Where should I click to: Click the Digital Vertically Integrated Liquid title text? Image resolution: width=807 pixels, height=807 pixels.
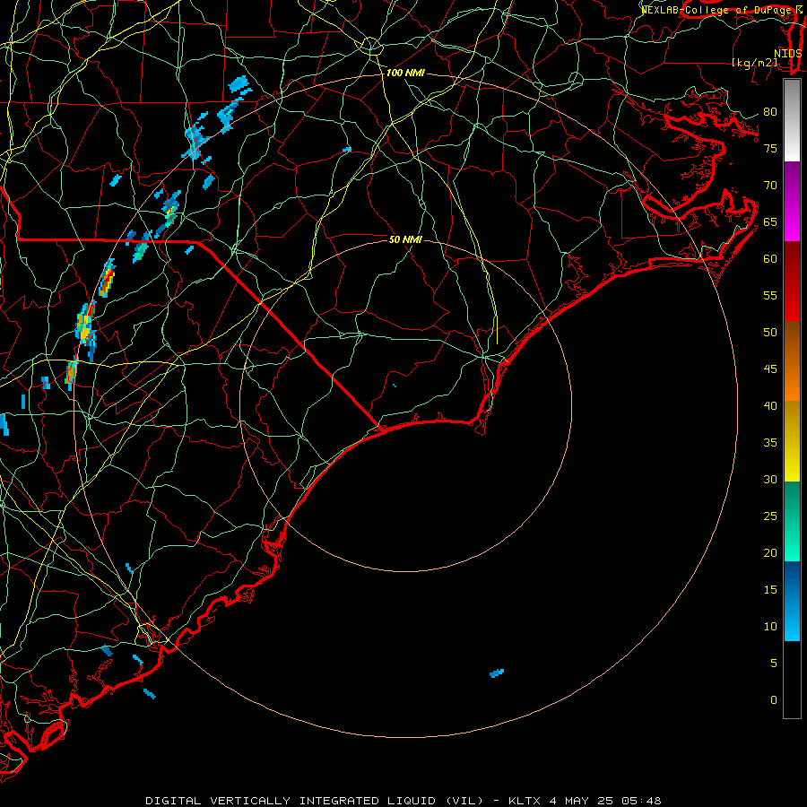click(x=314, y=801)
